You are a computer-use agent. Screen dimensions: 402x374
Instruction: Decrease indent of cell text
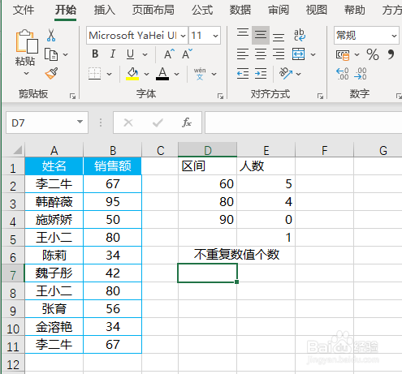coord(243,74)
